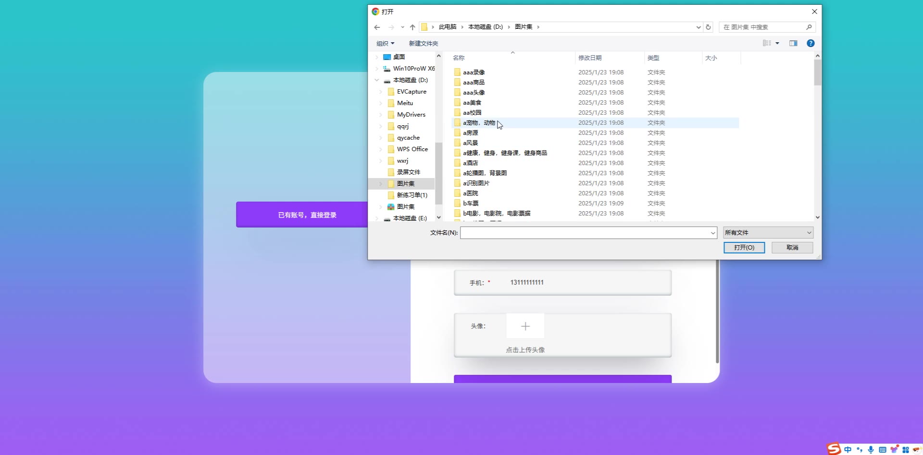Toggle the preview pane icon
Image resolution: width=923 pixels, height=455 pixels.
click(793, 43)
